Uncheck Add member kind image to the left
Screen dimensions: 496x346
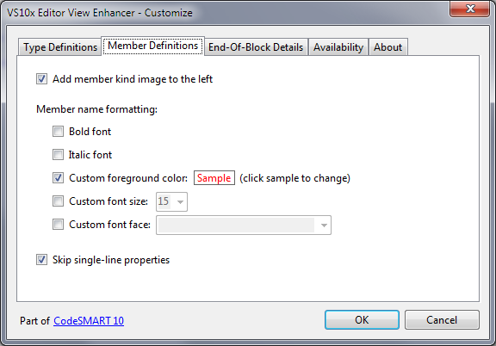point(41,78)
